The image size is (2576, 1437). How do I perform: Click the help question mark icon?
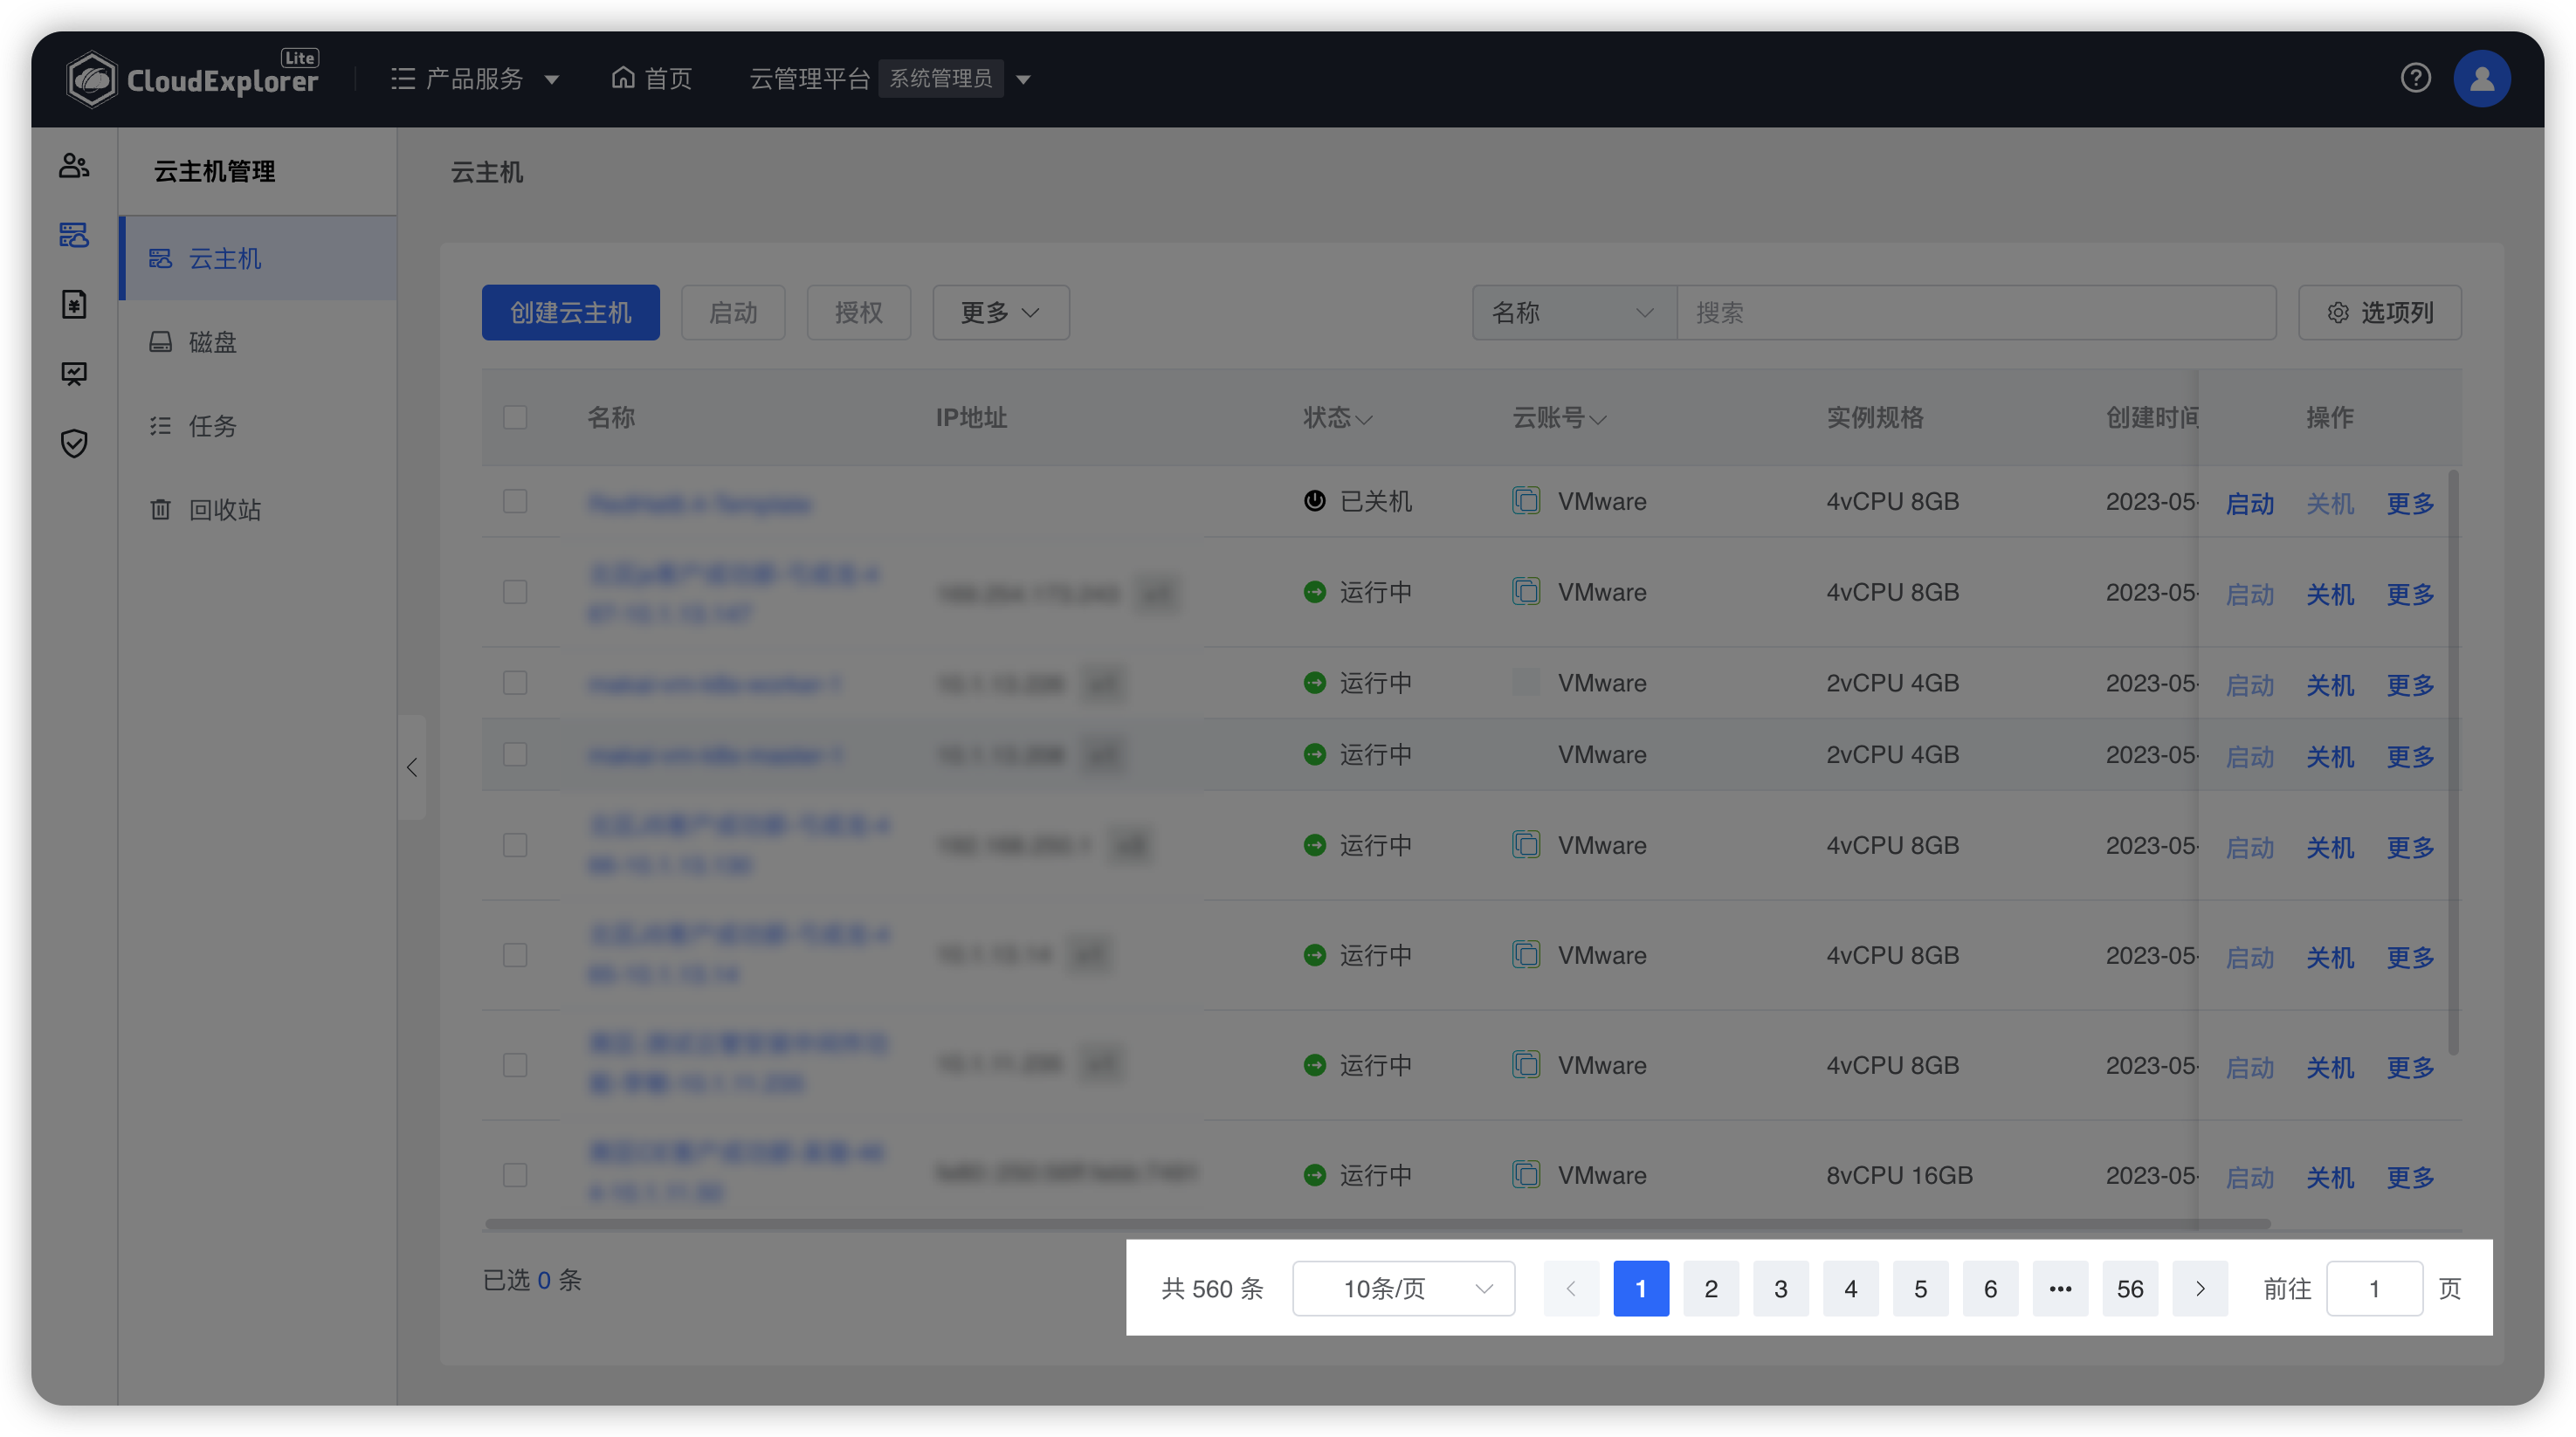coord(2417,78)
